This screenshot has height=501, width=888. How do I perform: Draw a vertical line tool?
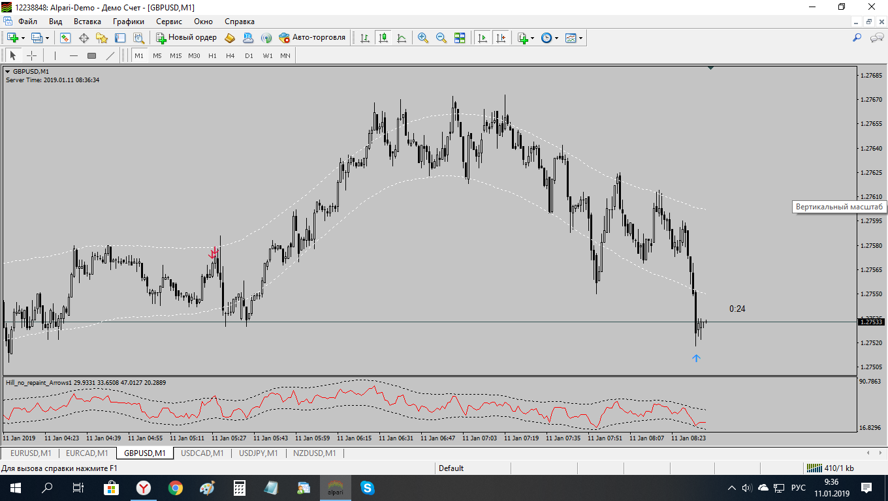click(x=55, y=55)
